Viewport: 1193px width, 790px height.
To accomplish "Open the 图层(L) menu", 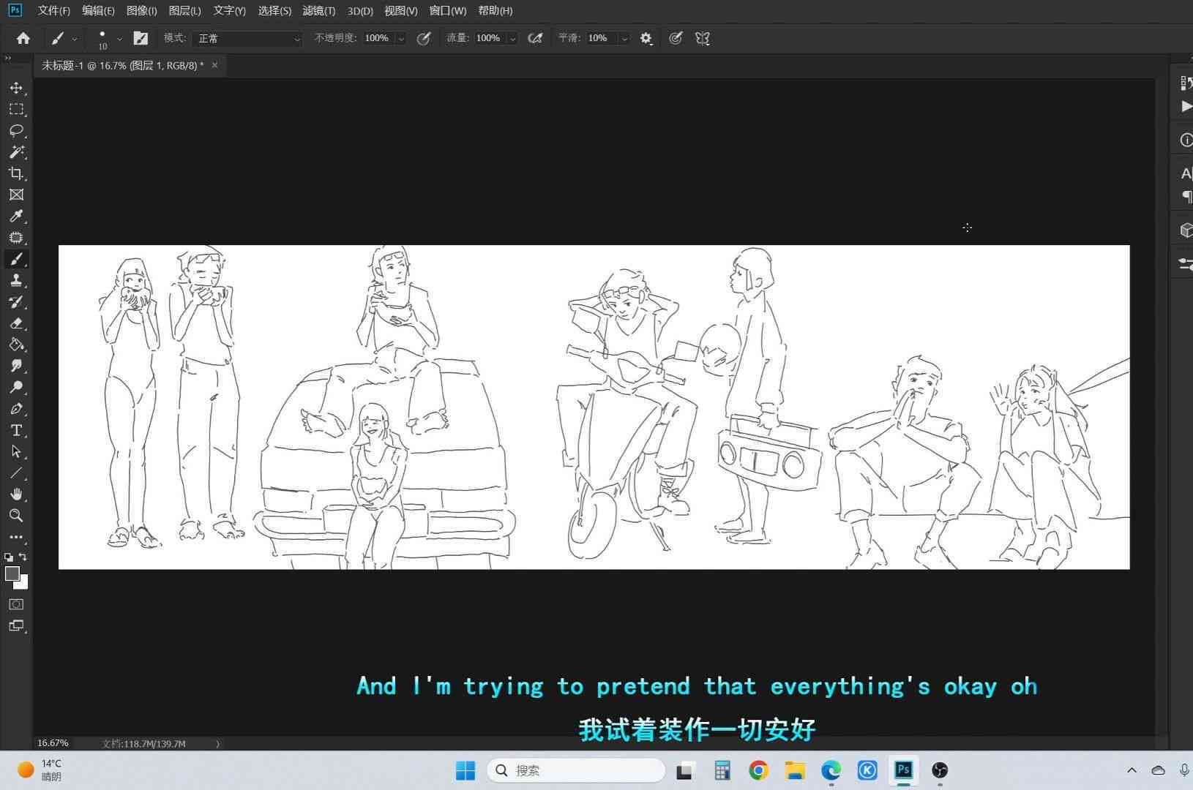I will (184, 11).
